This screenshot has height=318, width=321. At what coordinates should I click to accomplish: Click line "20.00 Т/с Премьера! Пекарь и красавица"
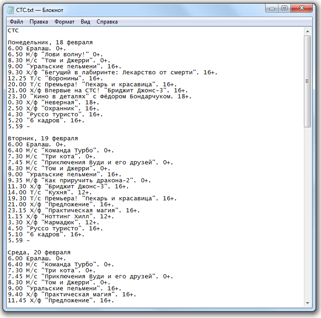tap(92, 84)
